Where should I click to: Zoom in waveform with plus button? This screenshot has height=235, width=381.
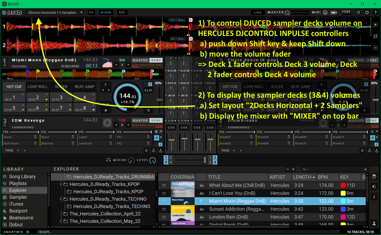tap(375, 25)
